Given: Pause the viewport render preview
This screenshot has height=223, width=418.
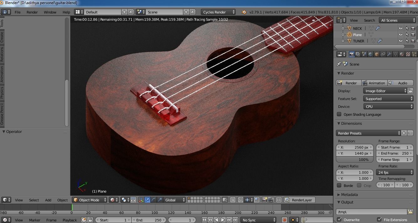Looking at the screenshot, I should tap(279, 200).
